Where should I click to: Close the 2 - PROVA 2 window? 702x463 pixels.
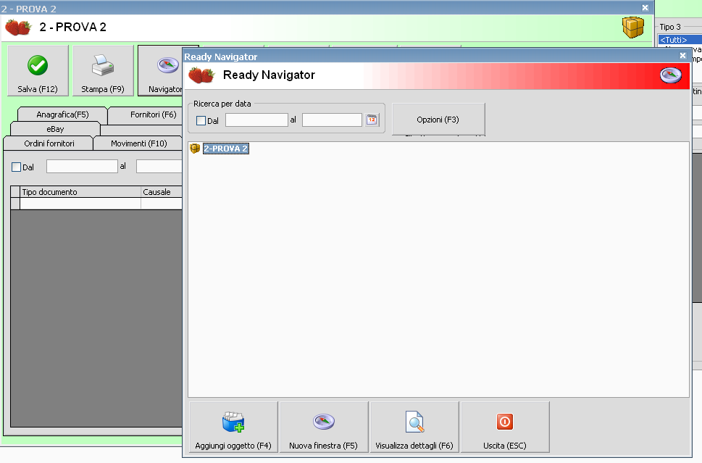645,8
